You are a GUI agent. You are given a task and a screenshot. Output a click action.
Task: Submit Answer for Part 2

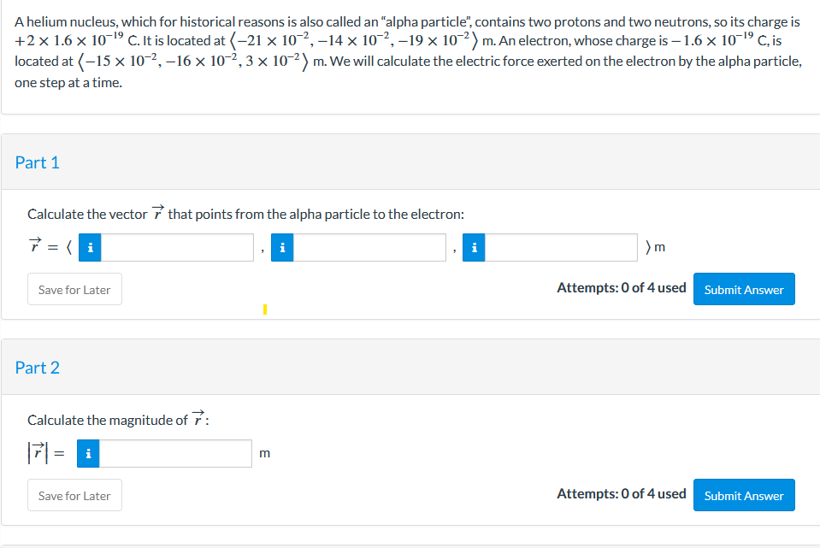(x=743, y=495)
